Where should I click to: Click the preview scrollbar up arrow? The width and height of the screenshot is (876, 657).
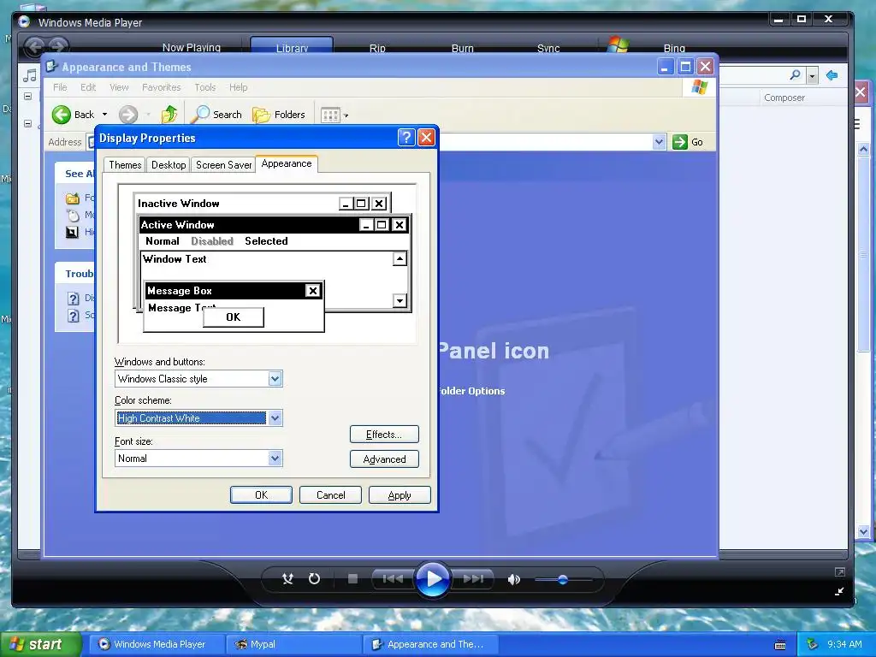(x=400, y=258)
